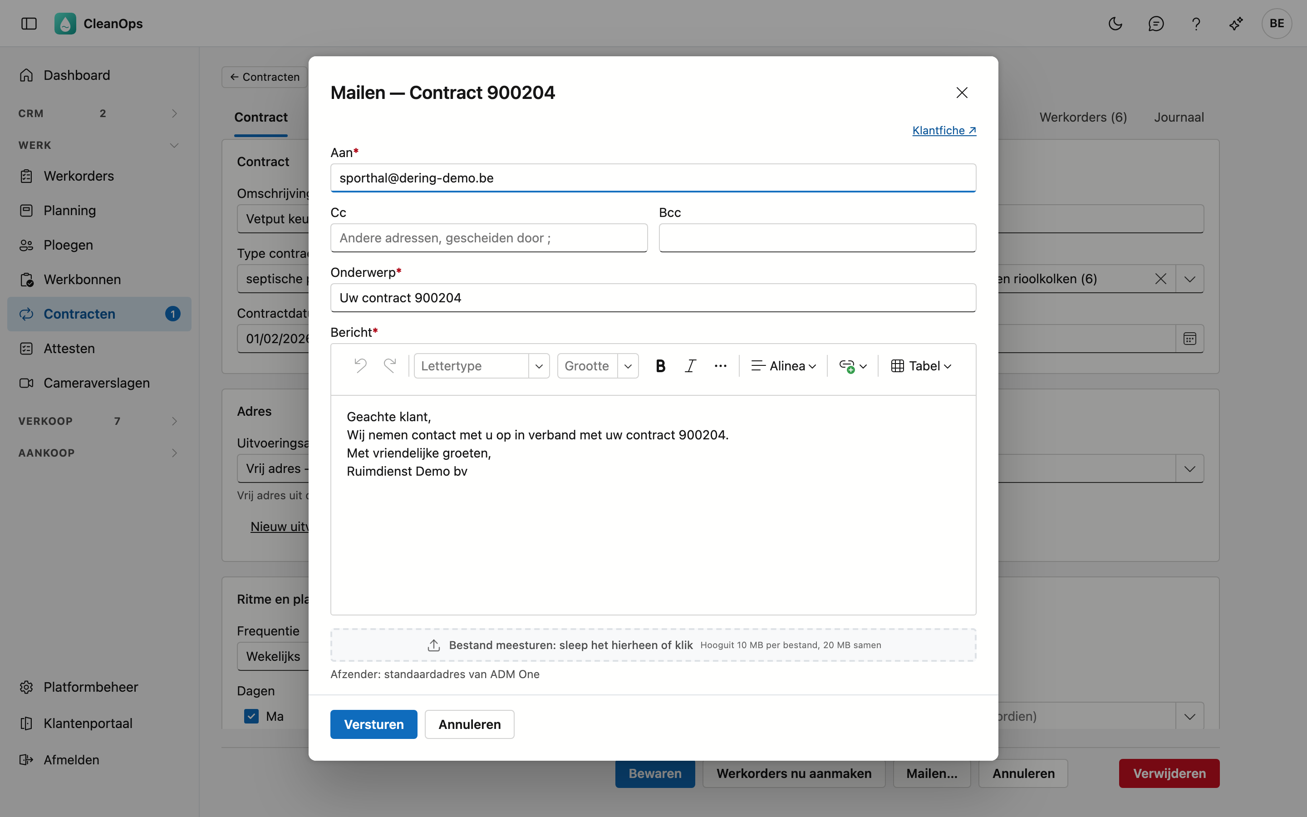Open the BE user avatar menu
This screenshot has width=1307, height=817.
pos(1277,23)
